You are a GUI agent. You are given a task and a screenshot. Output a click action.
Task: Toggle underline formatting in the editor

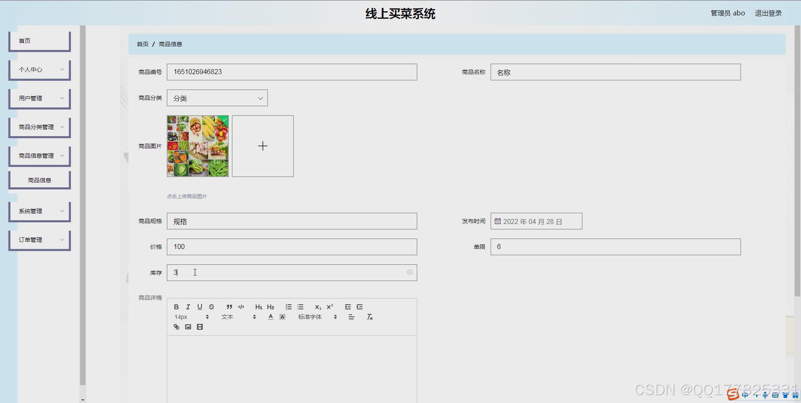click(x=200, y=307)
